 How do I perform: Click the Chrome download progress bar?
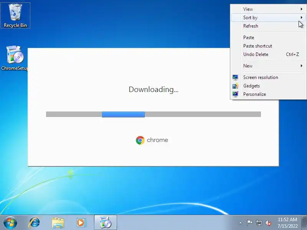pyautogui.click(x=153, y=114)
